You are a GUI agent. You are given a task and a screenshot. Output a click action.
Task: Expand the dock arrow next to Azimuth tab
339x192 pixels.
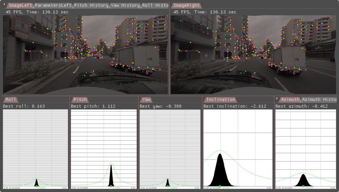(x=277, y=99)
